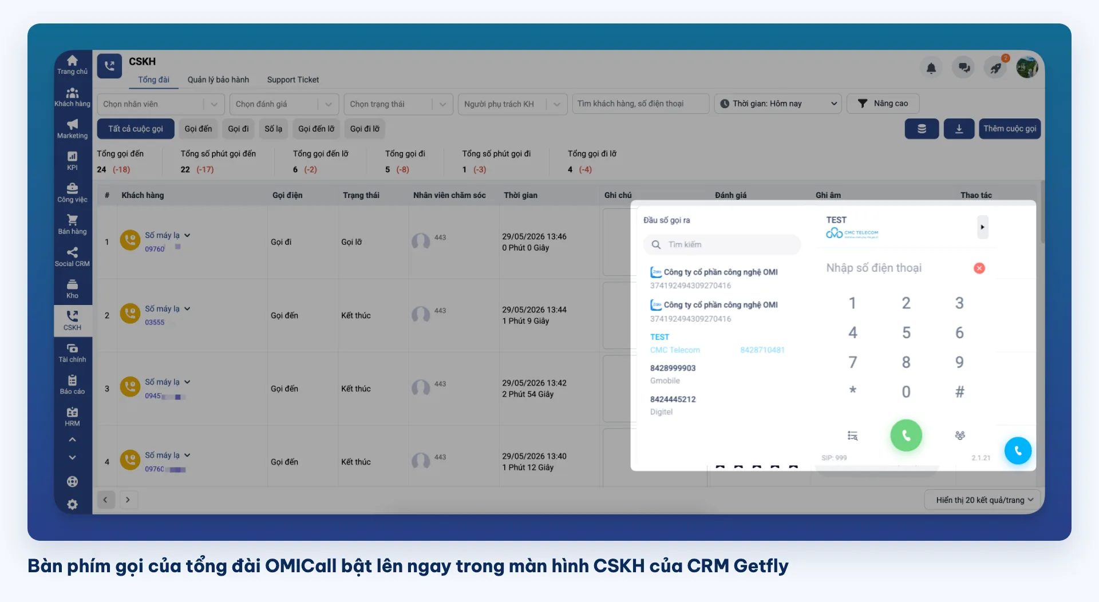Open Kho warehouse module
This screenshot has height=602, width=1099.
point(72,290)
